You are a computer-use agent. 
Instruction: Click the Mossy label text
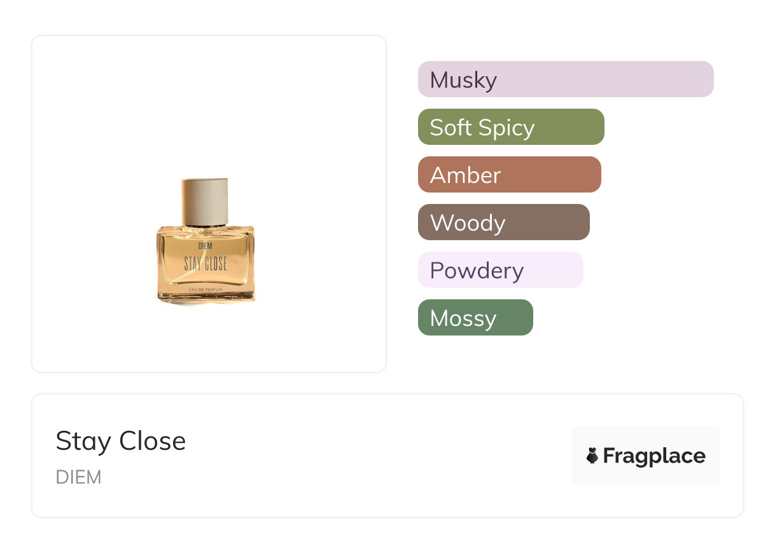pyautogui.click(x=463, y=318)
